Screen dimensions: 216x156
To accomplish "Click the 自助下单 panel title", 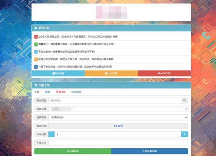I will 44,85.
